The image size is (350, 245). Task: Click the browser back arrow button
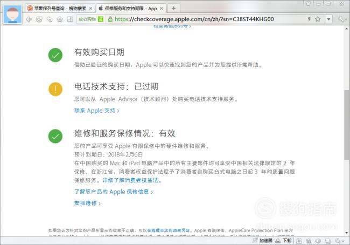[29, 19]
